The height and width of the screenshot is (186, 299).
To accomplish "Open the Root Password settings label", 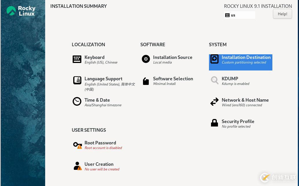I will point(100,143).
